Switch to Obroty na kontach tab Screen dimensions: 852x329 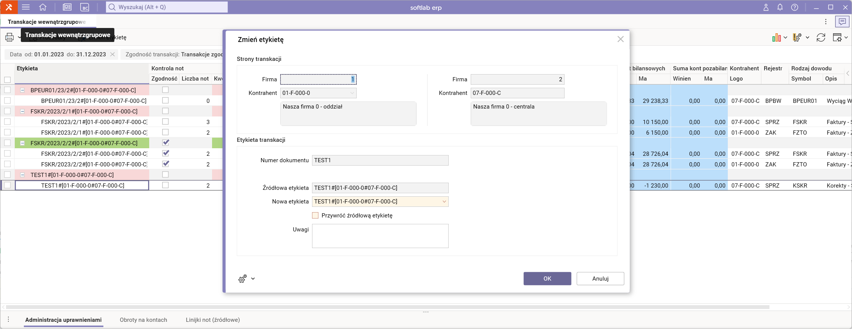point(143,320)
